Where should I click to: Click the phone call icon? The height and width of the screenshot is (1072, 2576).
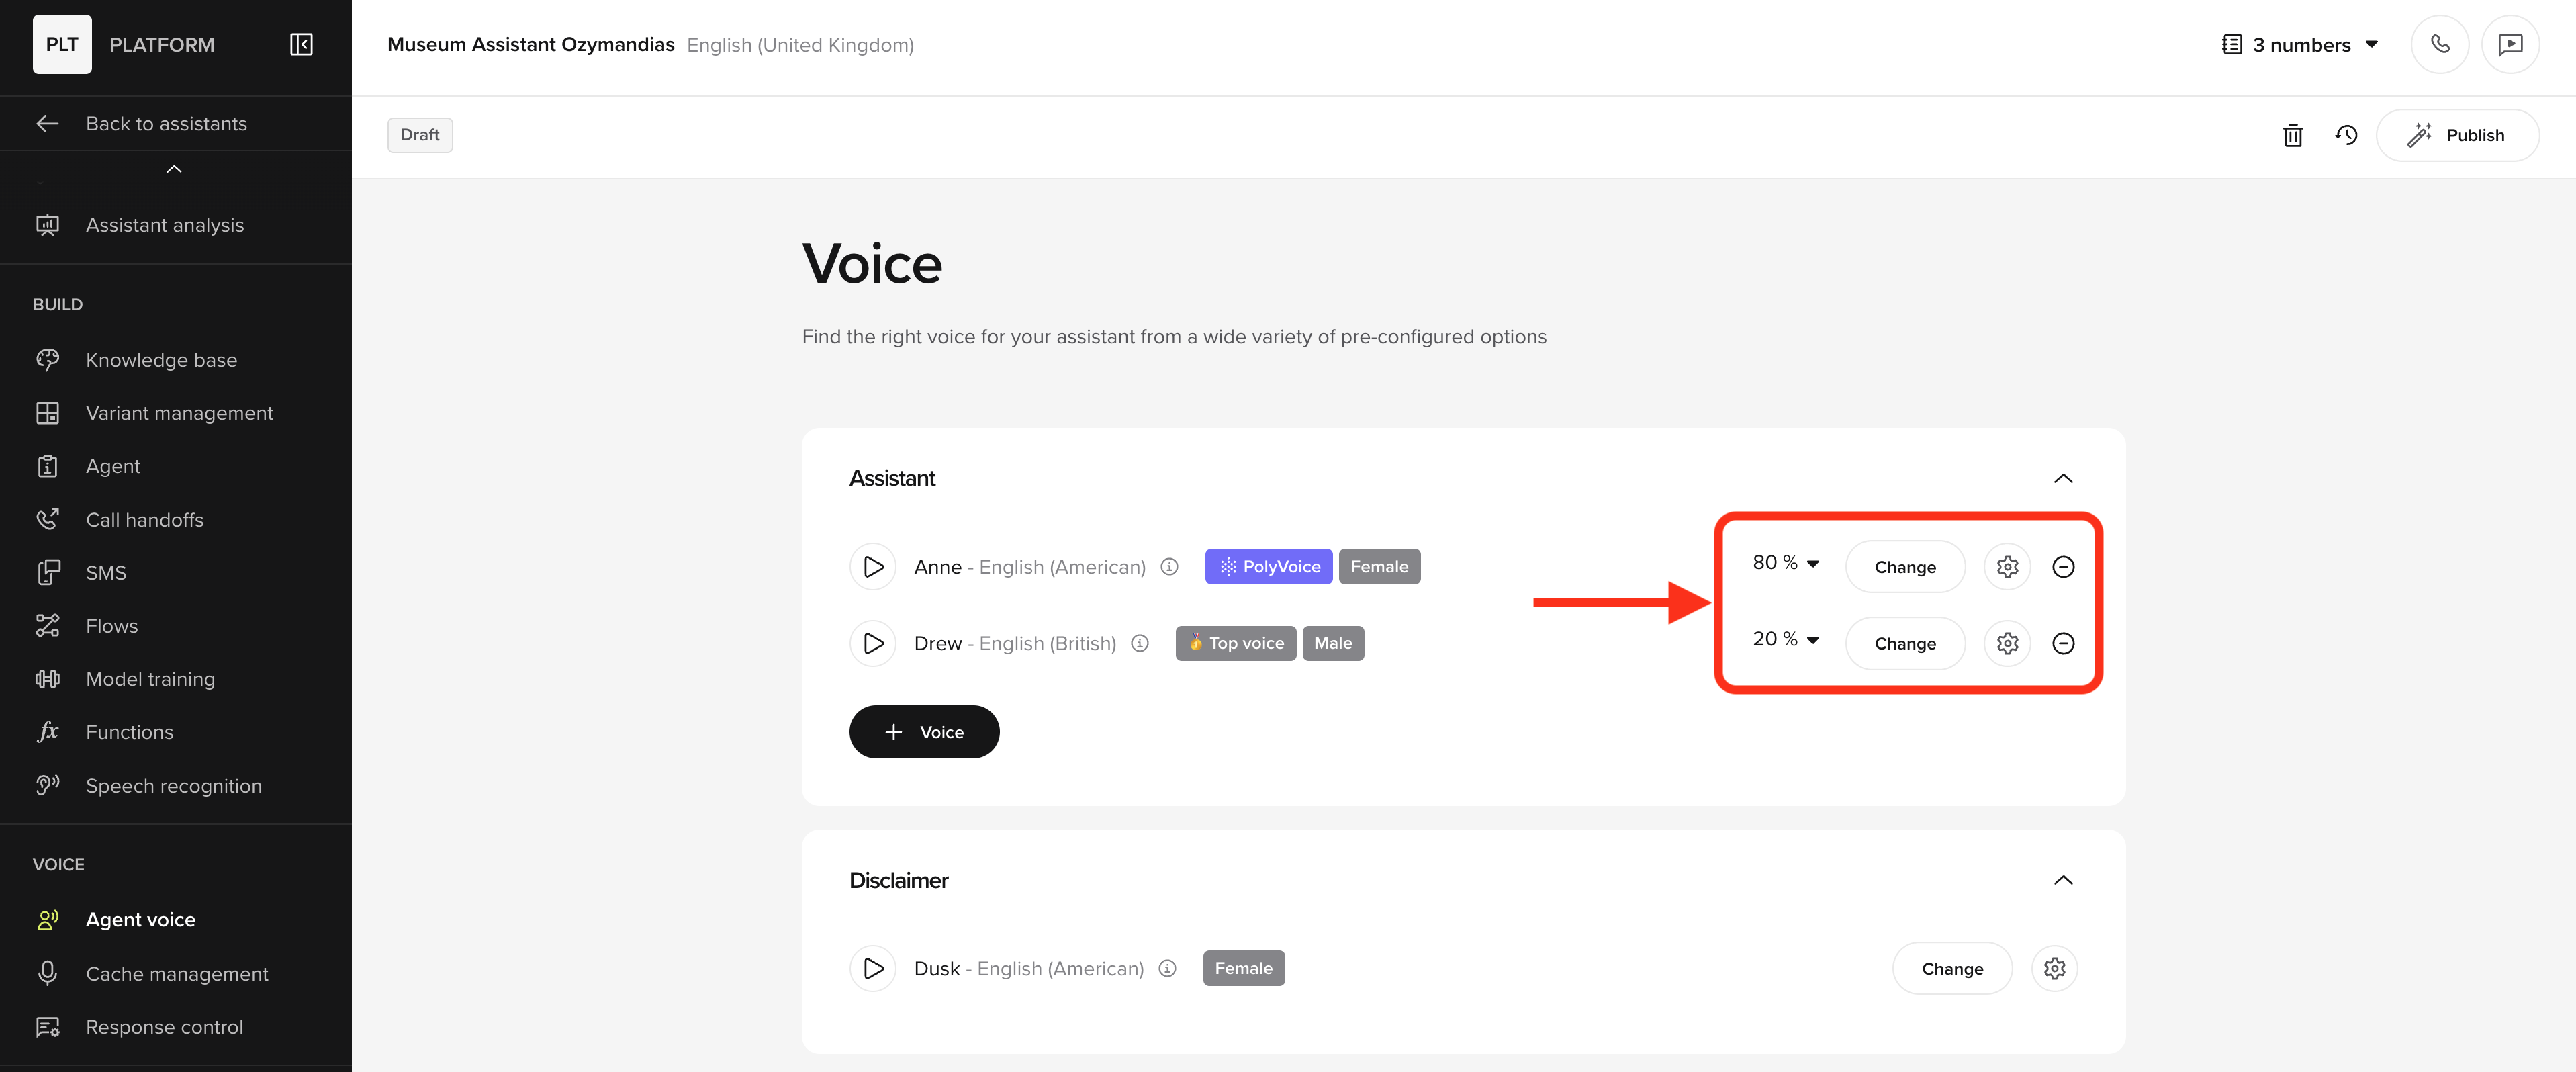tap(2439, 45)
